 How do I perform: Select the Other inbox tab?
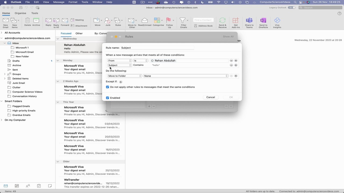click(79, 34)
